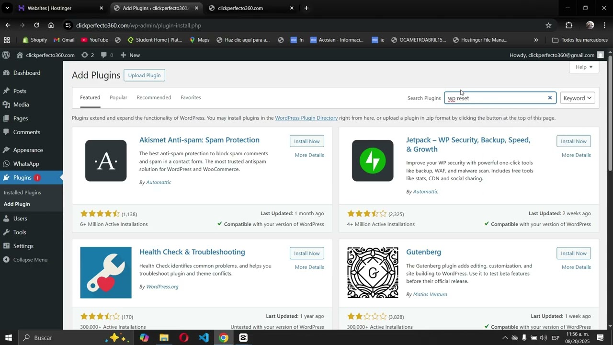Install Health Check & Troubleshooting now
The image size is (613, 345).
tap(307, 253)
